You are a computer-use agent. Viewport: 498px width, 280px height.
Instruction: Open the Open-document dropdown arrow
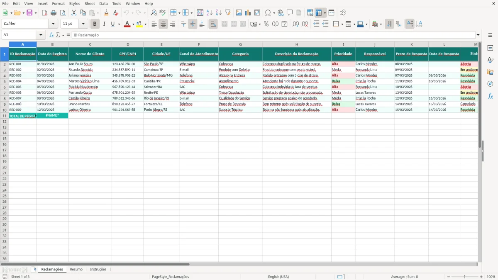tap(24, 13)
